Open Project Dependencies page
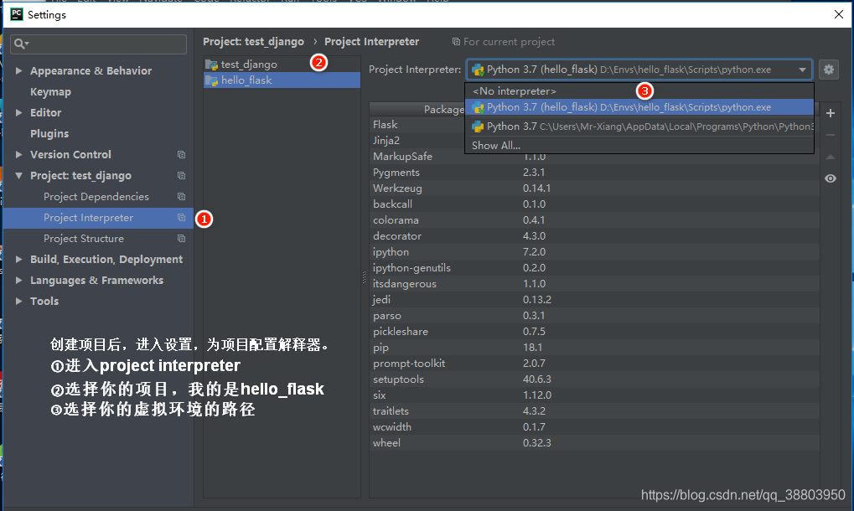The height and width of the screenshot is (511, 854). (x=98, y=197)
